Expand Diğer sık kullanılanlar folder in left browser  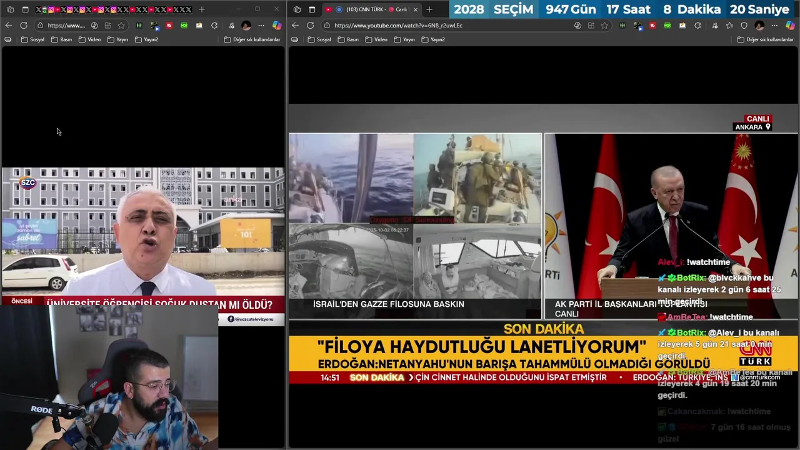(252, 39)
